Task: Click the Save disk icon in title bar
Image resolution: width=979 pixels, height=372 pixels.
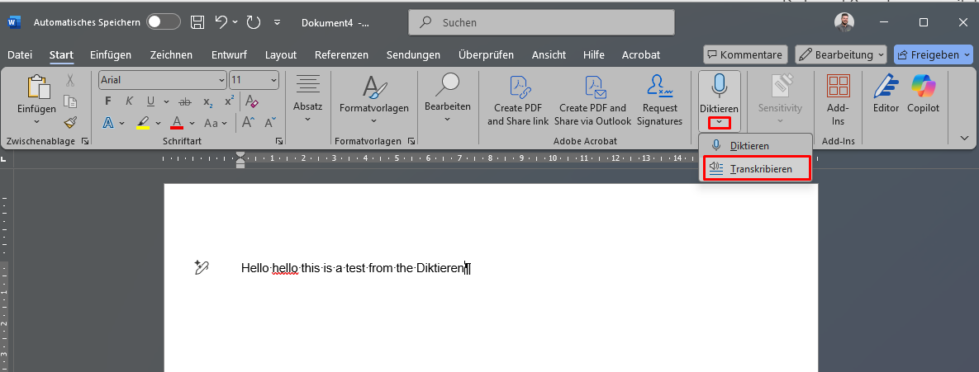Action: point(197,22)
